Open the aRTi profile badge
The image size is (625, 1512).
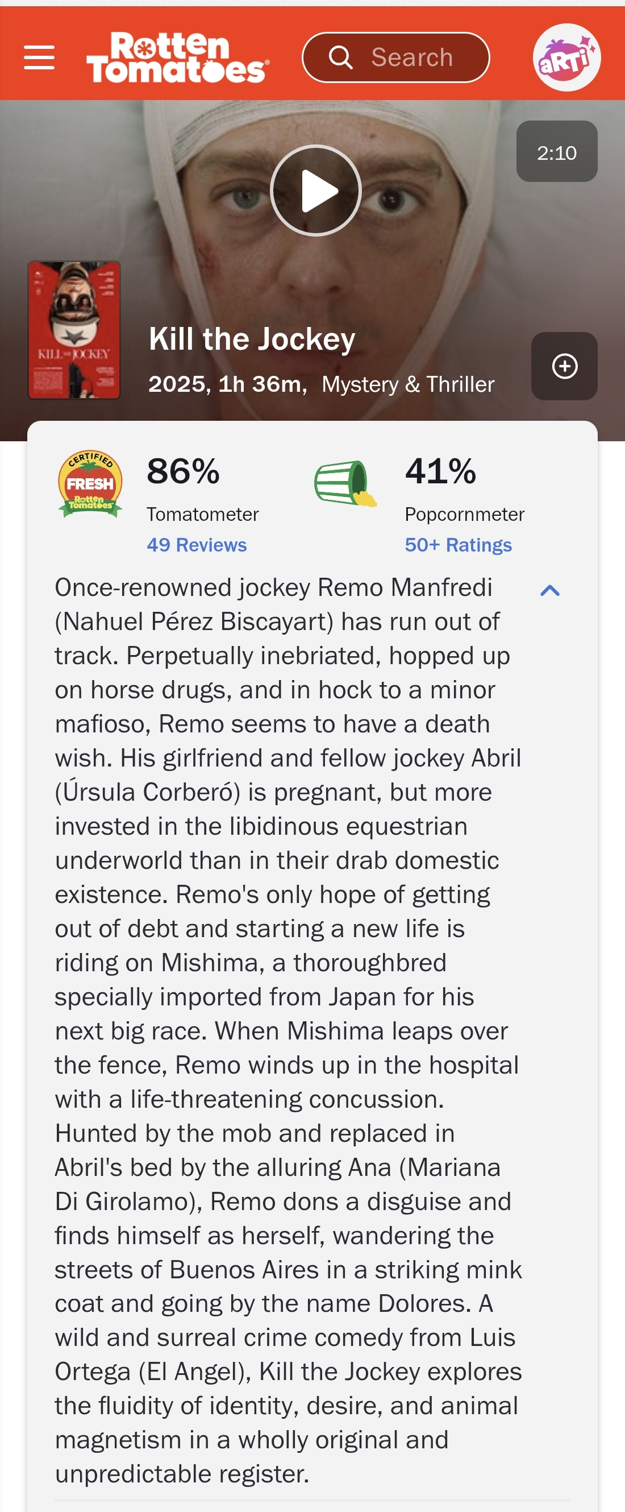point(566,57)
